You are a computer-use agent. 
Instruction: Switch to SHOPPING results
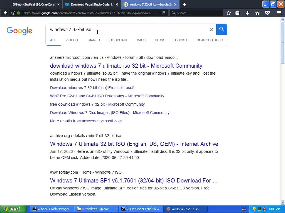coord(118,40)
